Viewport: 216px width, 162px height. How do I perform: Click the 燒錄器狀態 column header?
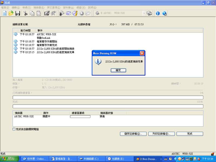pyautogui.click(x=112, y=113)
